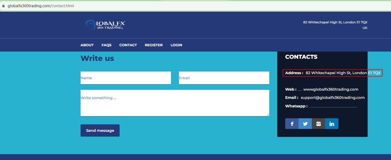Click the Whatsapp label
391x160 pixels.
(296, 106)
